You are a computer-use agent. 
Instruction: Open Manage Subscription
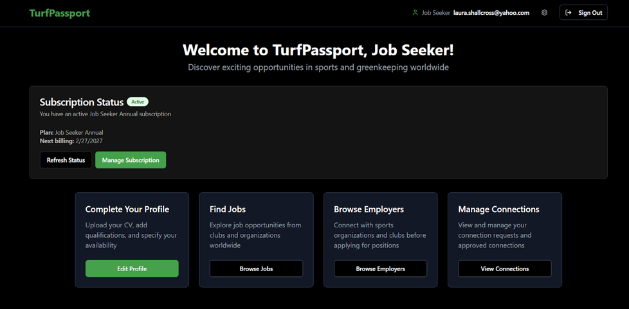(131, 160)
